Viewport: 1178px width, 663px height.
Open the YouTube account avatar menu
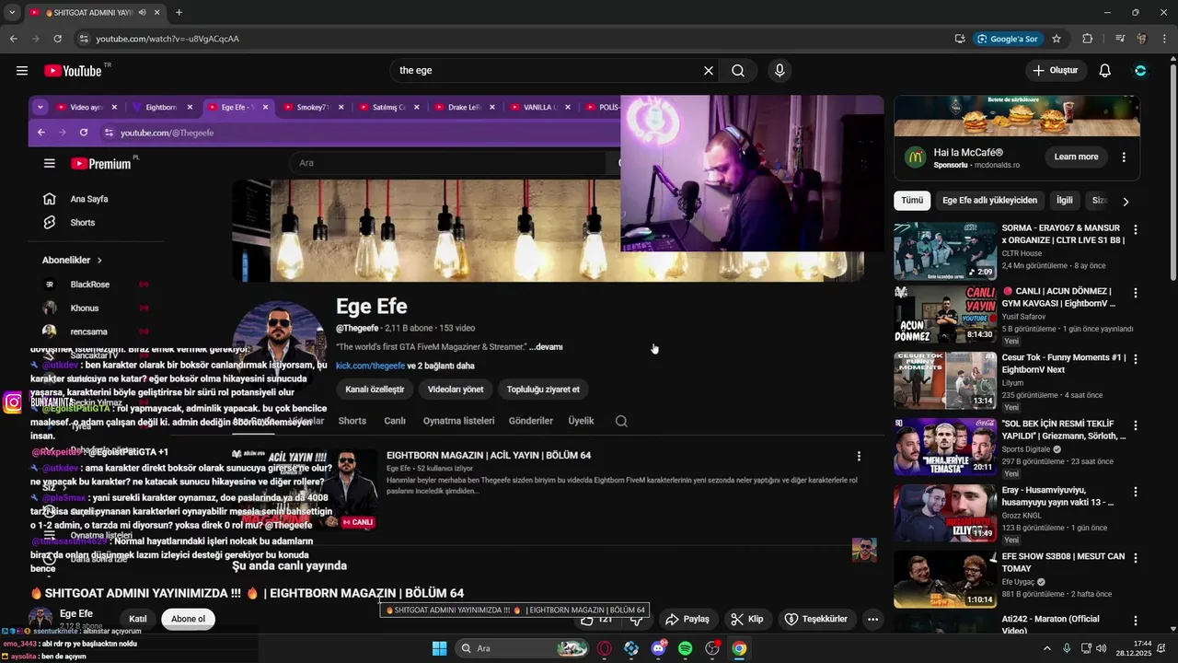1140,71
